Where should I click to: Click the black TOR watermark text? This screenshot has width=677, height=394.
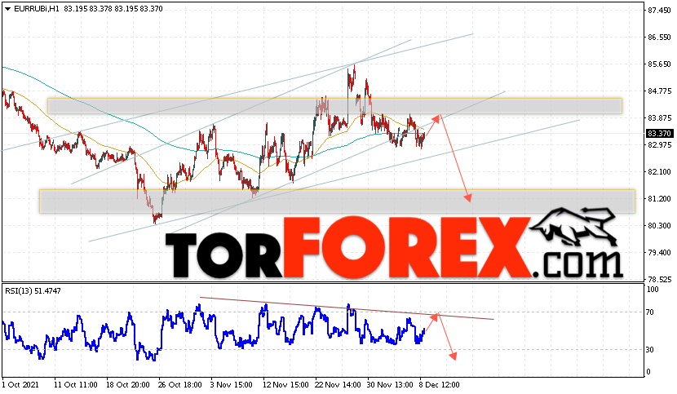224,256
